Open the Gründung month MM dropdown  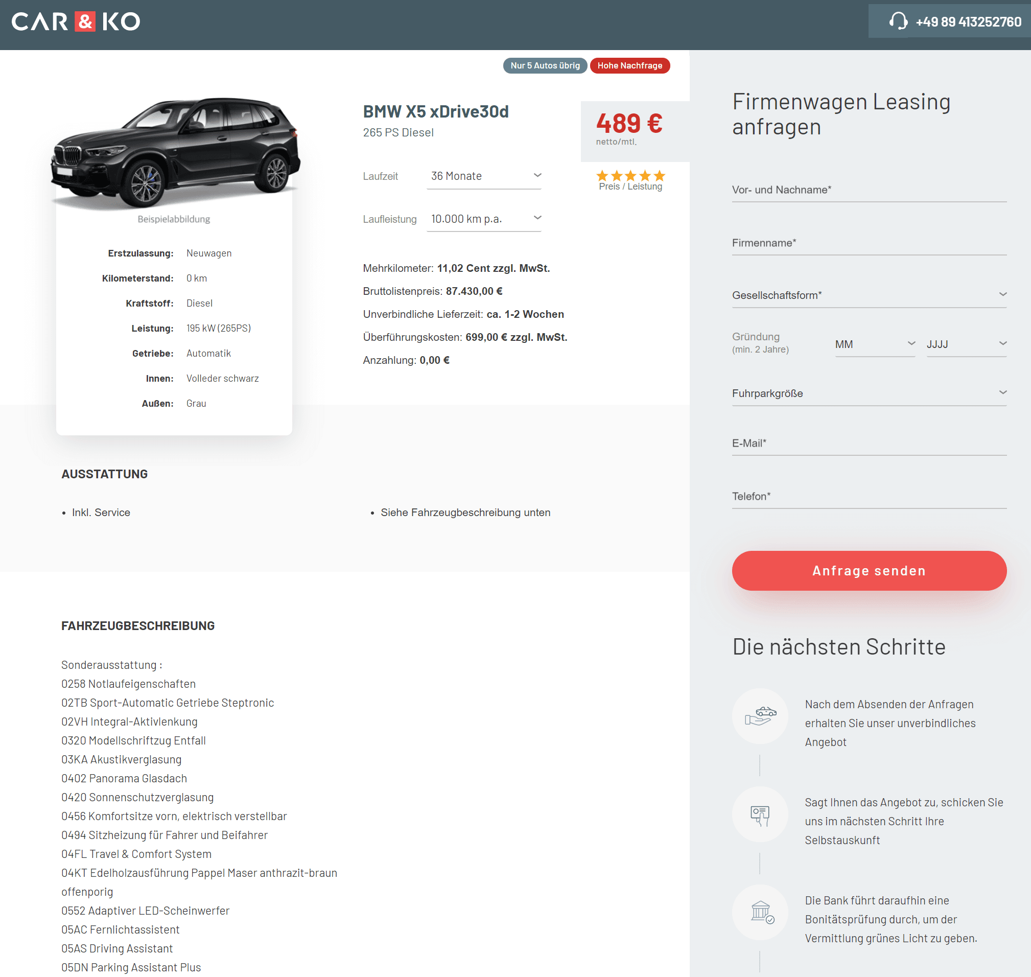click(875, 344)
